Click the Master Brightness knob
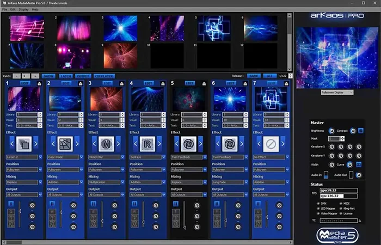 [x=332, y=131]
